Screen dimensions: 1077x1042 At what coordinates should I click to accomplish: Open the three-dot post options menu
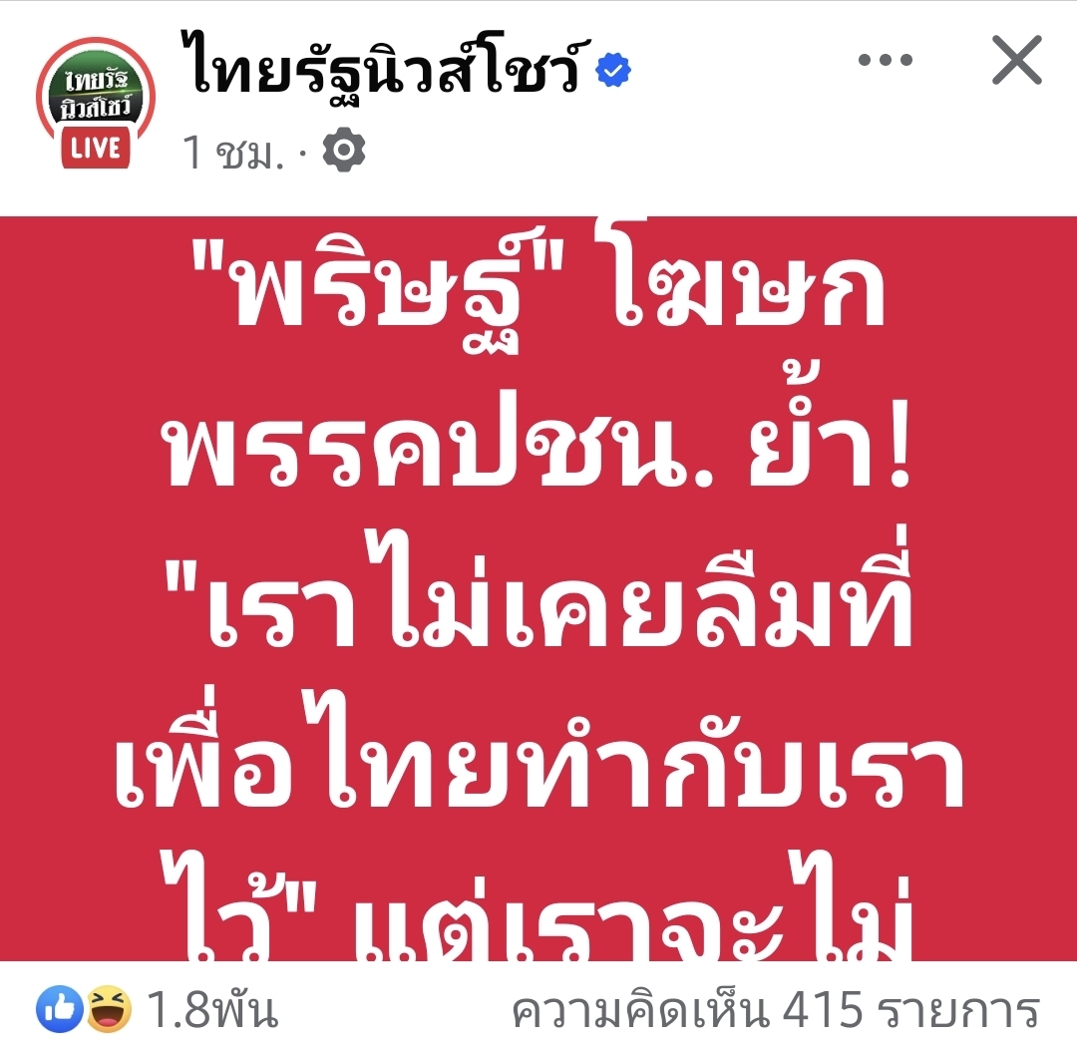pyautogui.click(x=886, y=60)
